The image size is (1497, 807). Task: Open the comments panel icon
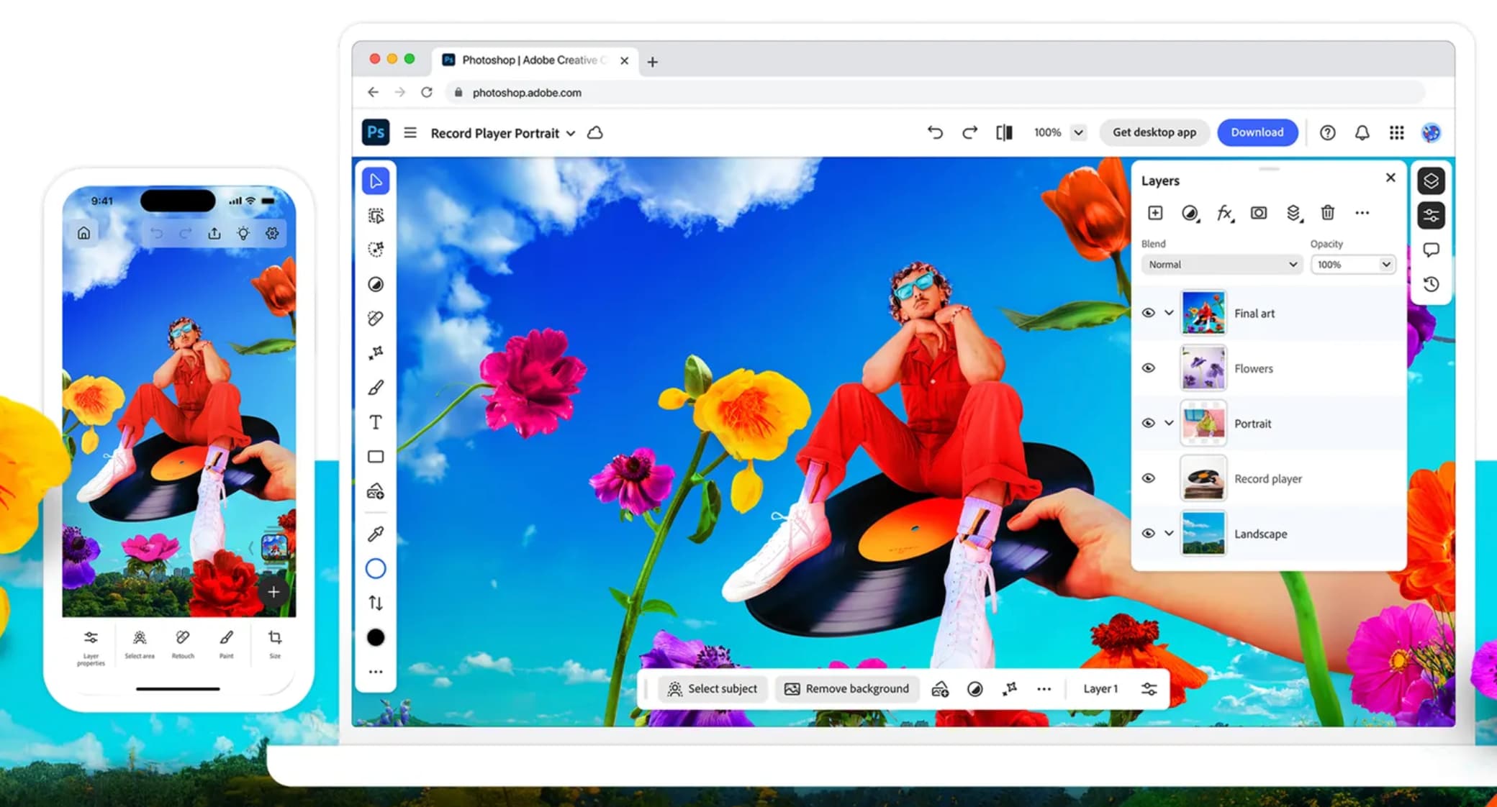(x=1431, y=250)
